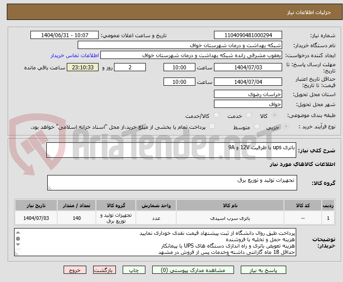
Task: Click the چاپ print button
Action: tap(134, 270)
